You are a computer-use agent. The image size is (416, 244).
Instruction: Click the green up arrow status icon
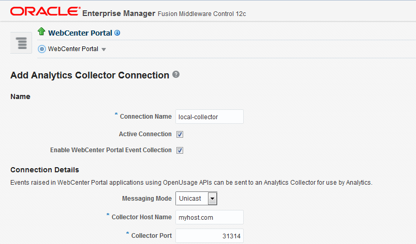click(x=41, y=32)
